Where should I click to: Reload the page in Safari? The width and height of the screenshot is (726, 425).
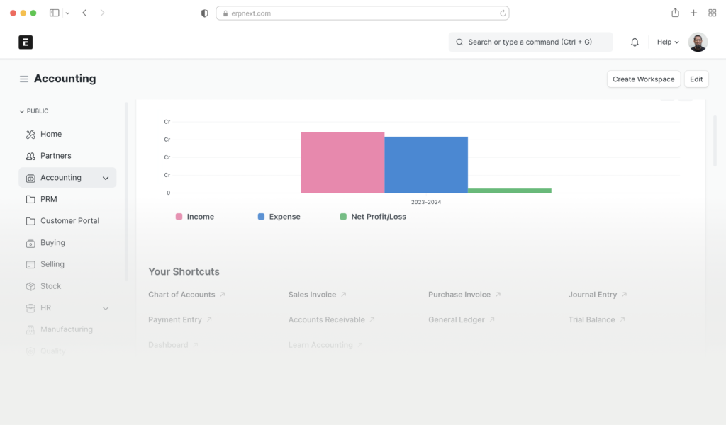click(503, 13)
